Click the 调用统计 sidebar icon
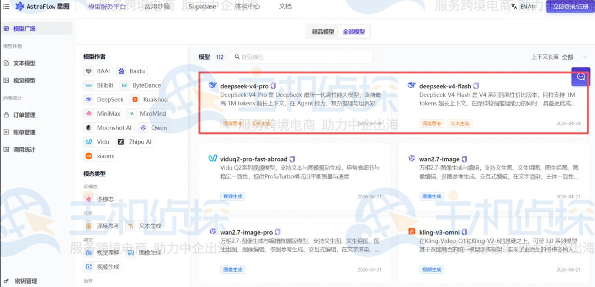The width and height of the screenshot is (595, 287). (x=6, y=149)
